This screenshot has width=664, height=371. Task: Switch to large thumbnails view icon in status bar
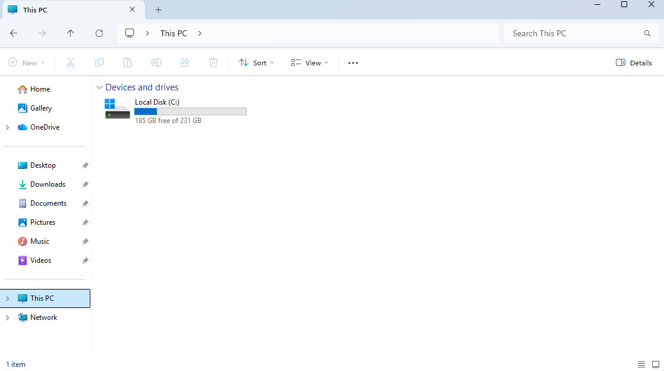click(x=656, y=364)
